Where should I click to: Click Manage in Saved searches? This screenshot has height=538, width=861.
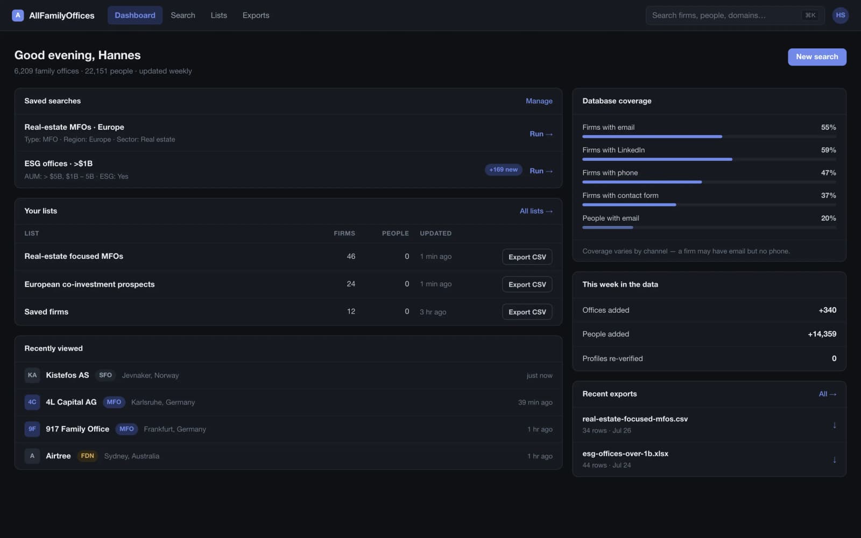[x=539, y=101]
